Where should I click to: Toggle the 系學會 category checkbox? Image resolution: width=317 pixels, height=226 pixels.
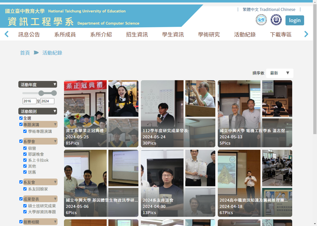click(21, 141)
